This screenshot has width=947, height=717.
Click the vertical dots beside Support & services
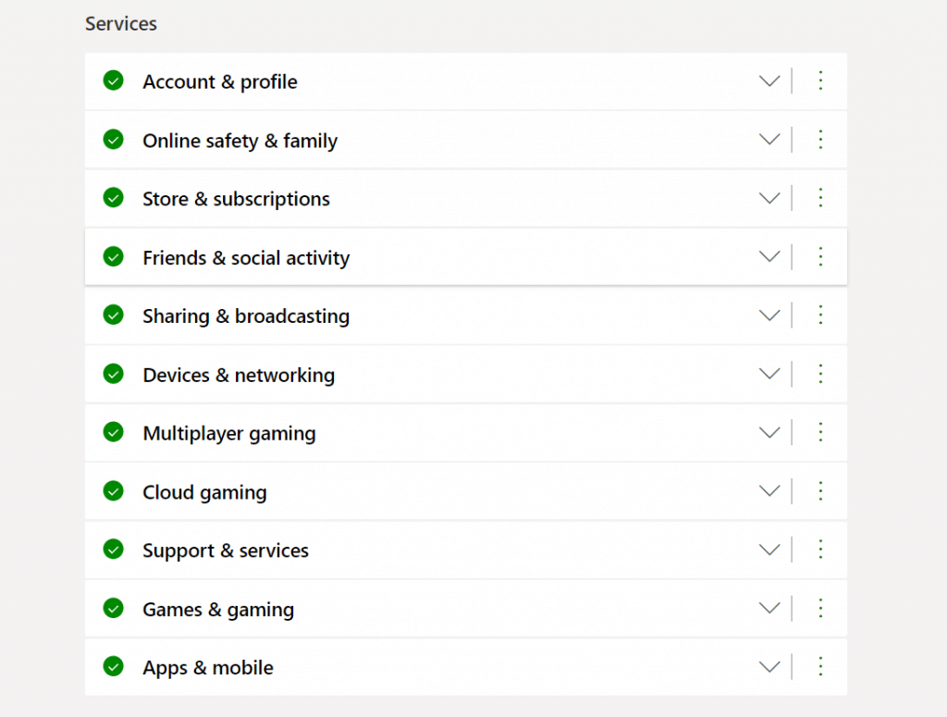click(819, 550)
